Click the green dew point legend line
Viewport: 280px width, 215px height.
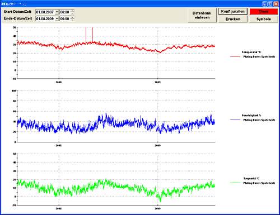pos(235,183)
